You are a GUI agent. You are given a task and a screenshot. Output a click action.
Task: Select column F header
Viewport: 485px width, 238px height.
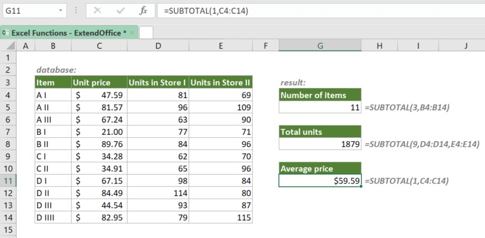(x=266, y=46)
